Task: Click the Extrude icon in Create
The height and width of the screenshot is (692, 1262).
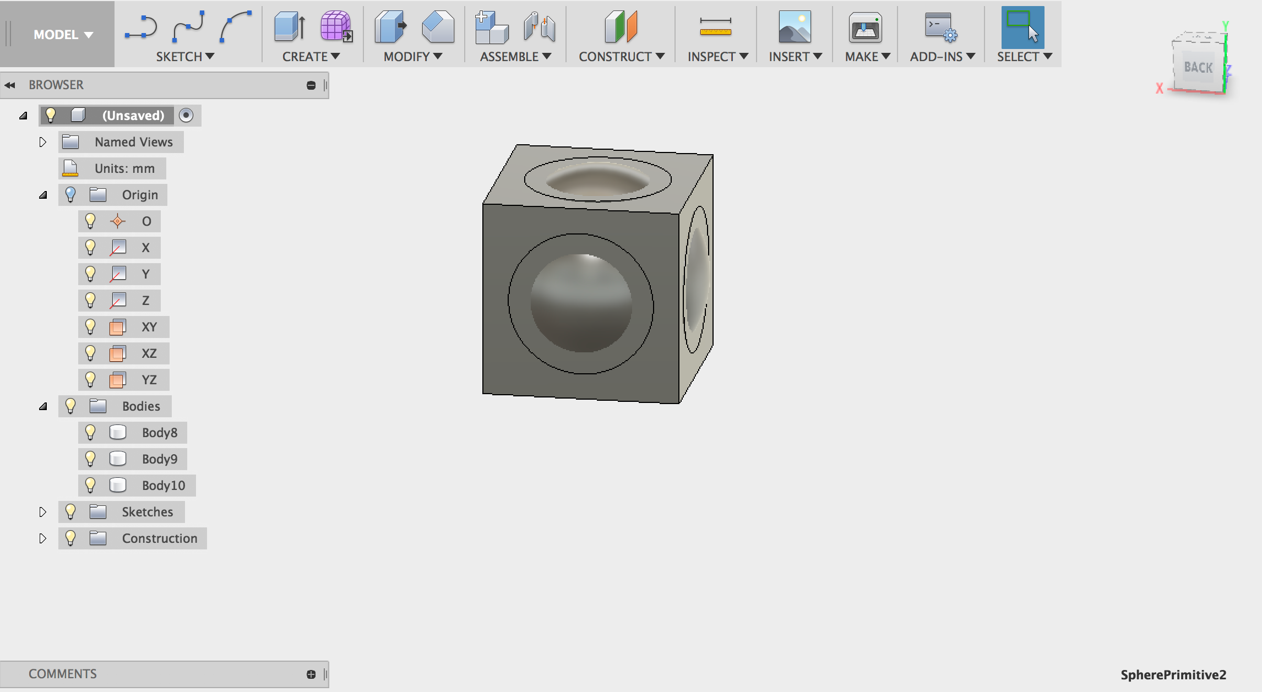Action: coord(290,26)
